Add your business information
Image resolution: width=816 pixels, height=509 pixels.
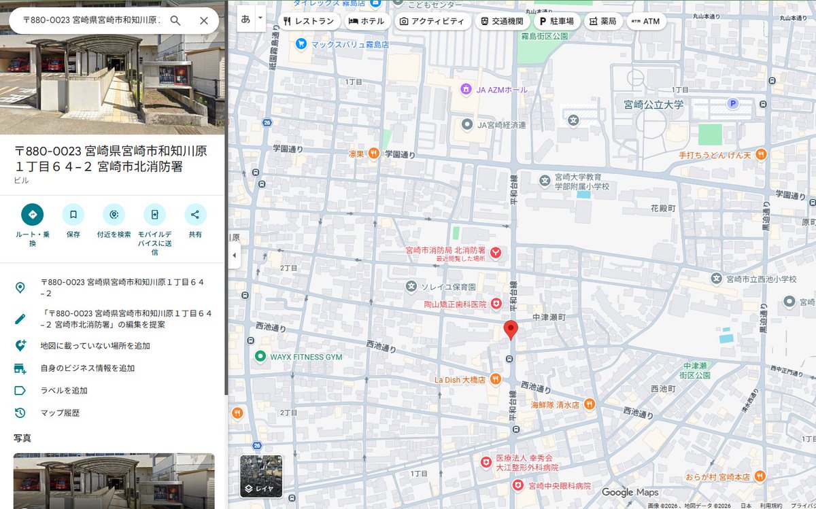click(x=112, y=368)
